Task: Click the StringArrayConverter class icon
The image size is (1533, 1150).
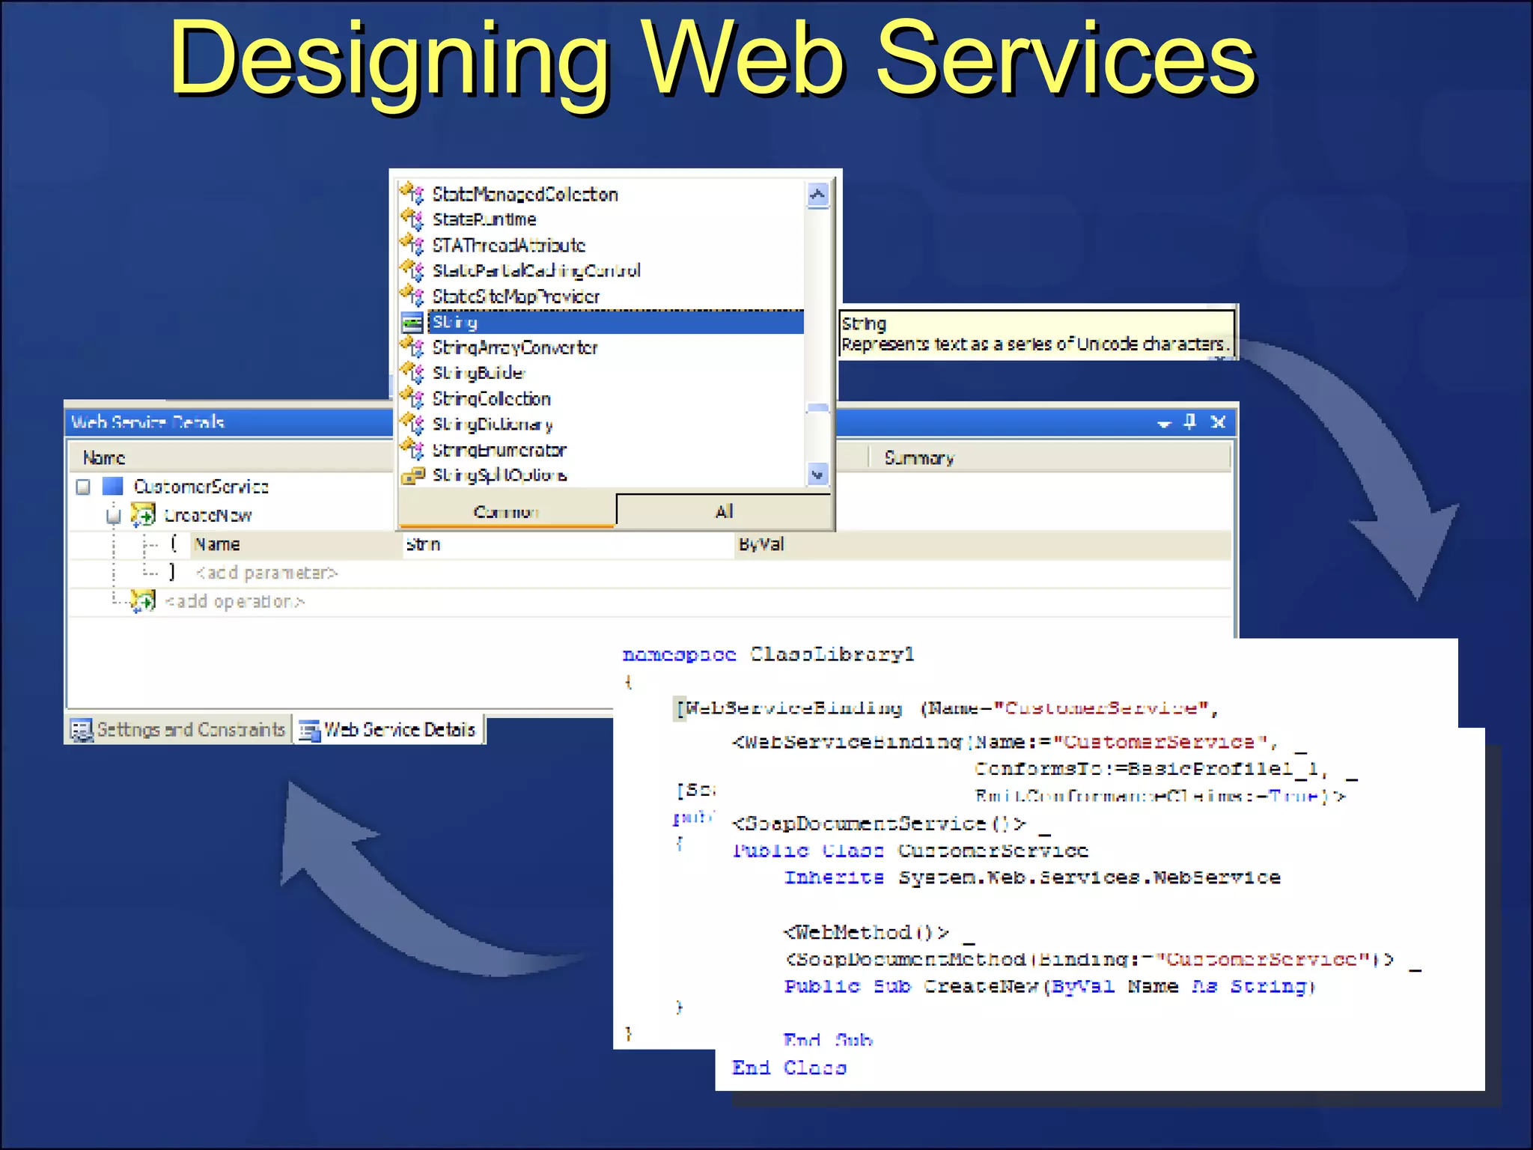Action: click(412, 347)
